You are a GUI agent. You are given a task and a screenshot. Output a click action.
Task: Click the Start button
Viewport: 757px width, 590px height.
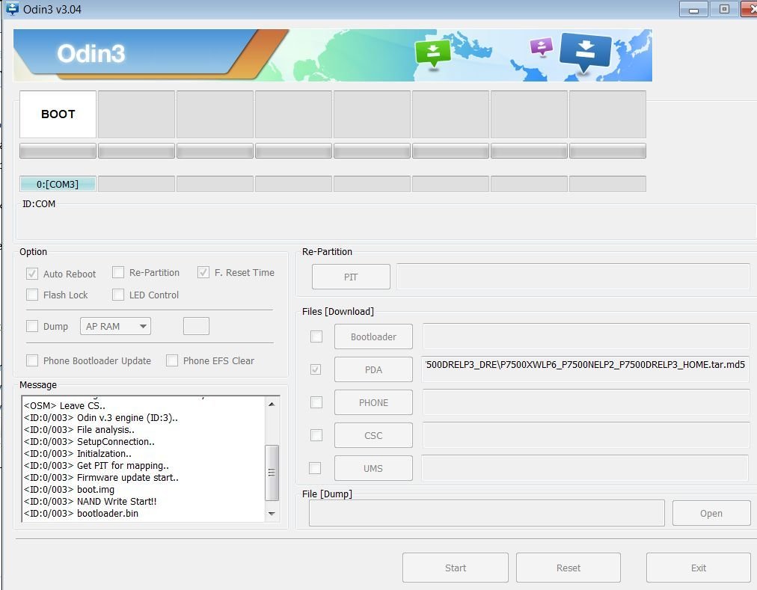pyautogui.click(x=456, y=568)
